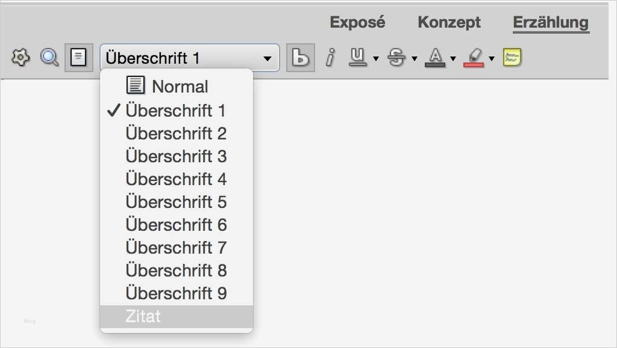617x348 pixels.
Task: Apply strikethrough formatting
Action: pyautogui.click(x=396, y=58)
